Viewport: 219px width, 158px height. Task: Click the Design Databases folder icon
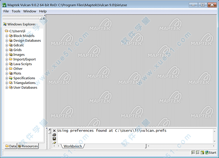pyautogui.click(x=11, y=40)
